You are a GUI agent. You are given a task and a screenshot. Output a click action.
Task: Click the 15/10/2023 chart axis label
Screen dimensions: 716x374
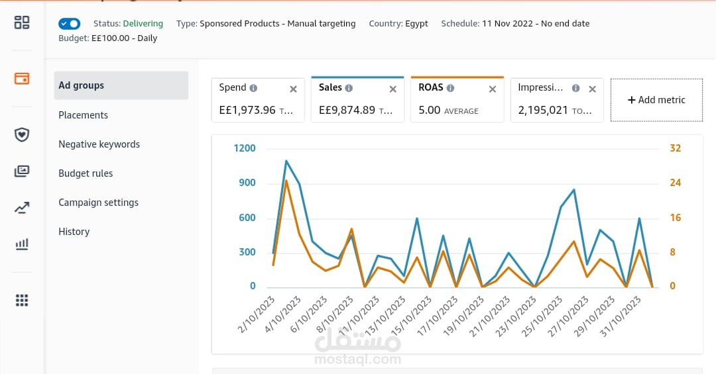click(x=412, y=316)
